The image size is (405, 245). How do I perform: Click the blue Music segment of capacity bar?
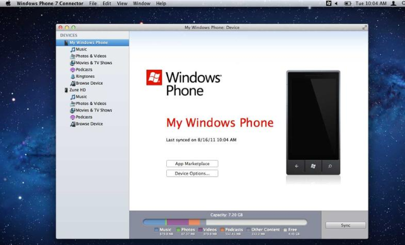[x=154, y=222]
